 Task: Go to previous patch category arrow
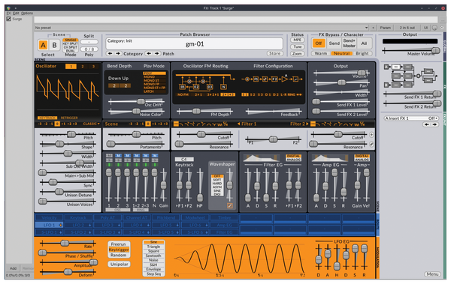(110, 54)
